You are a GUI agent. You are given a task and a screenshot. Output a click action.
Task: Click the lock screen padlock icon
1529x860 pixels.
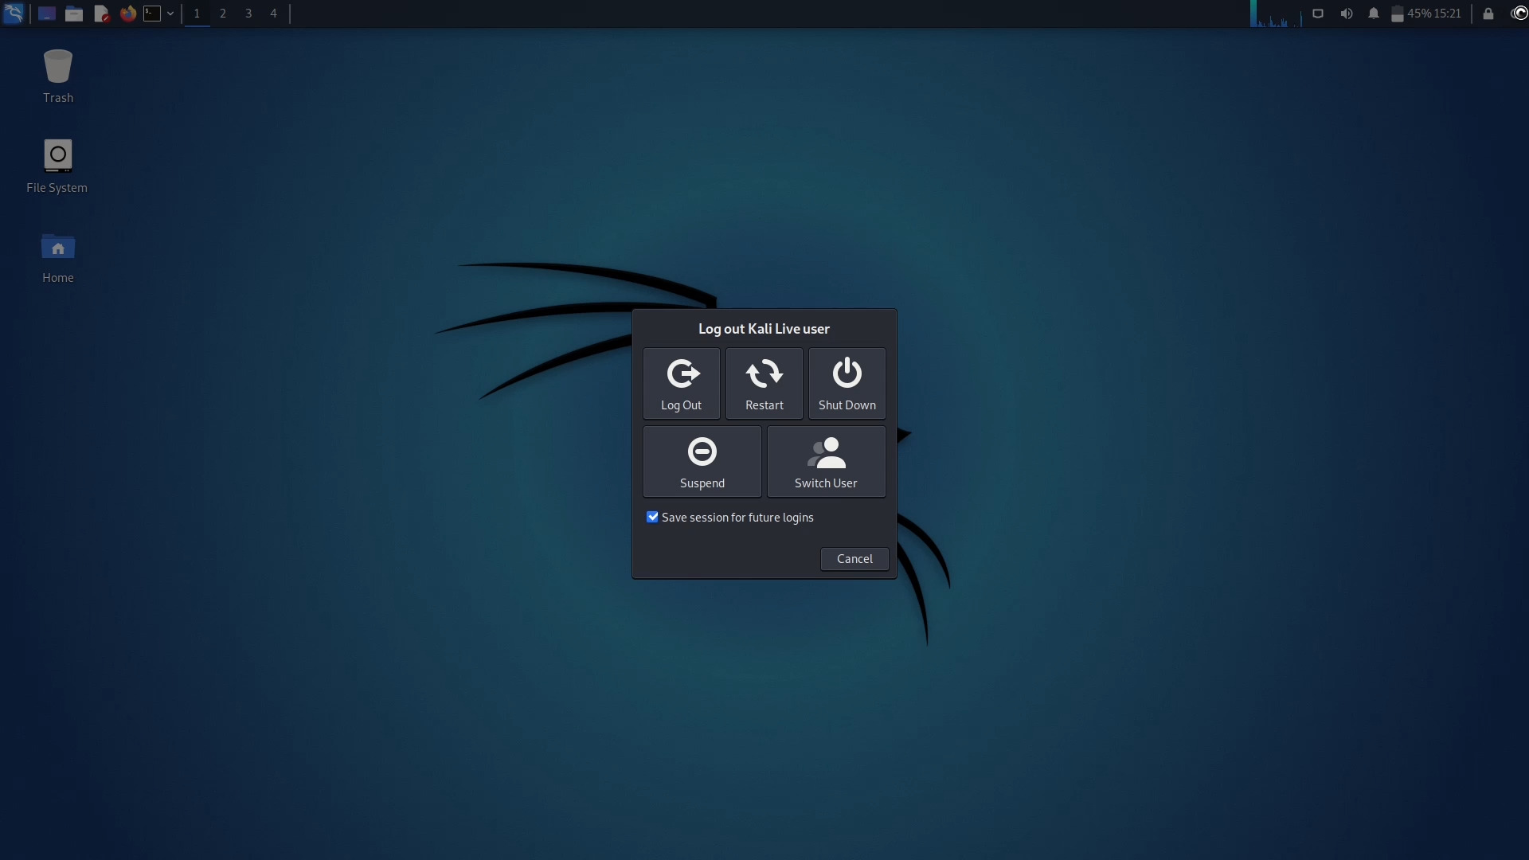point(1488,14)
